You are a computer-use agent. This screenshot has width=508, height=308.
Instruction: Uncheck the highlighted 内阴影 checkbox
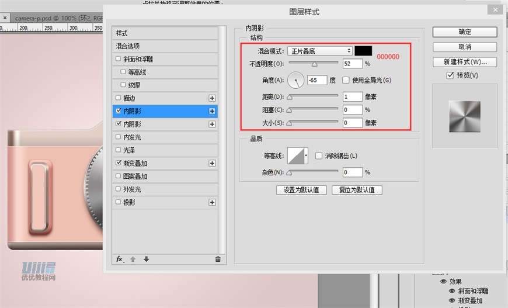tap(119, 110)
